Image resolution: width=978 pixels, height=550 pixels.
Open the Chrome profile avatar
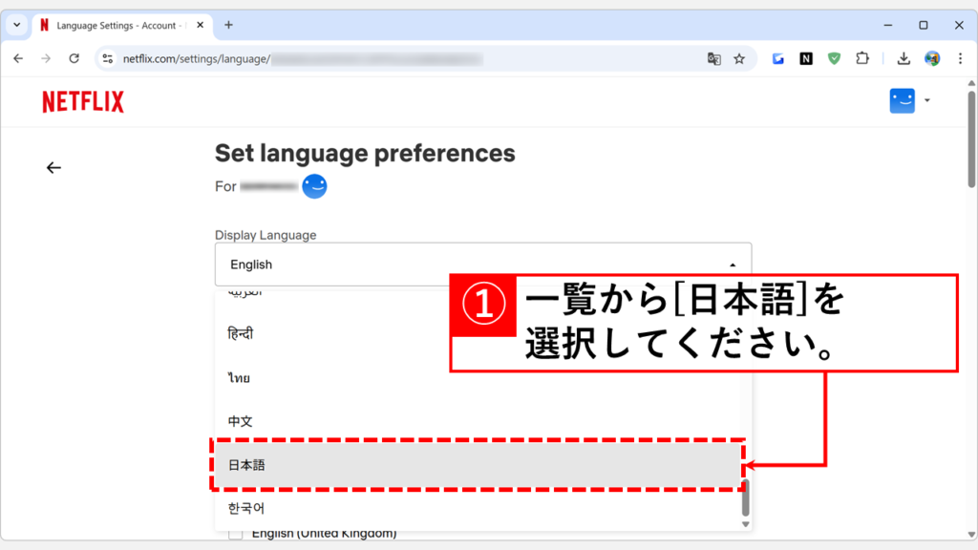point(932,58)
